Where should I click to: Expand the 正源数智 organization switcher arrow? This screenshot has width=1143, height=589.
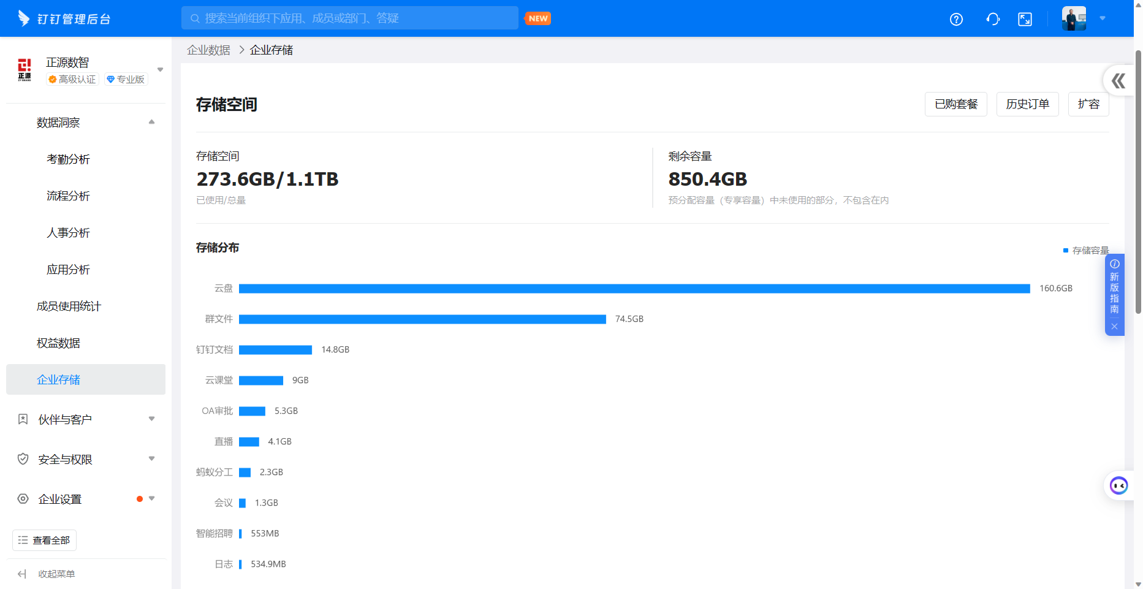click(161, 69)
